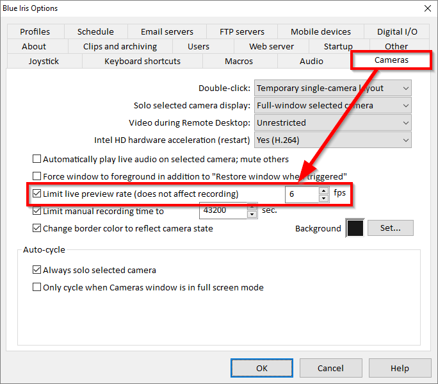Open the Joystick tab
This screenshot has width=438, height=384.
[x=44, y=62]
